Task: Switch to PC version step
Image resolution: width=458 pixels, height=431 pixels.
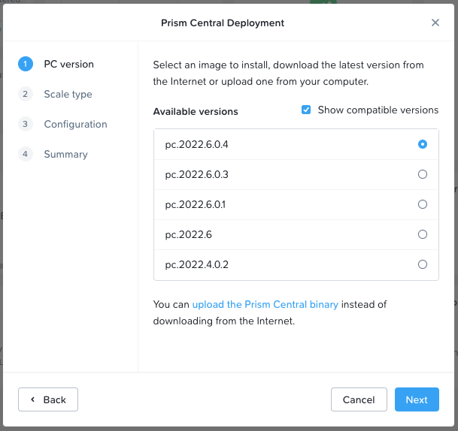Action: coord(68,65)
